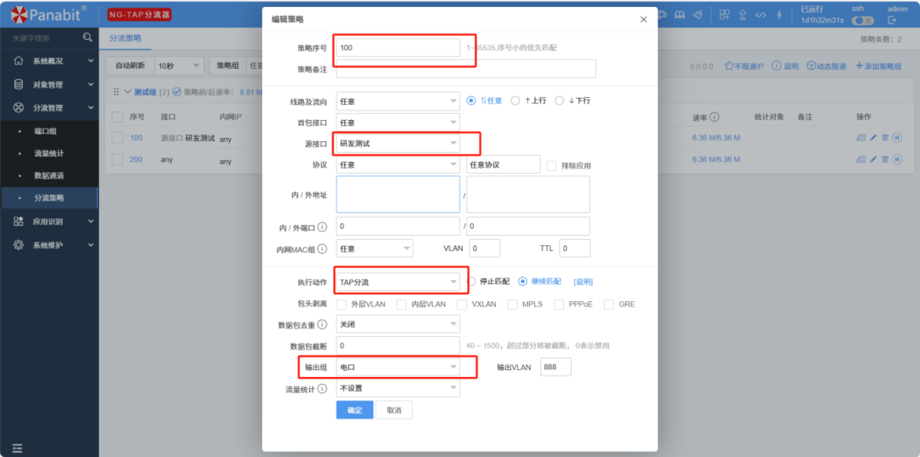The image size is (920, 457).
Task: Edit policy 100 with the pencil icon
Action: (x=873, y=138)
